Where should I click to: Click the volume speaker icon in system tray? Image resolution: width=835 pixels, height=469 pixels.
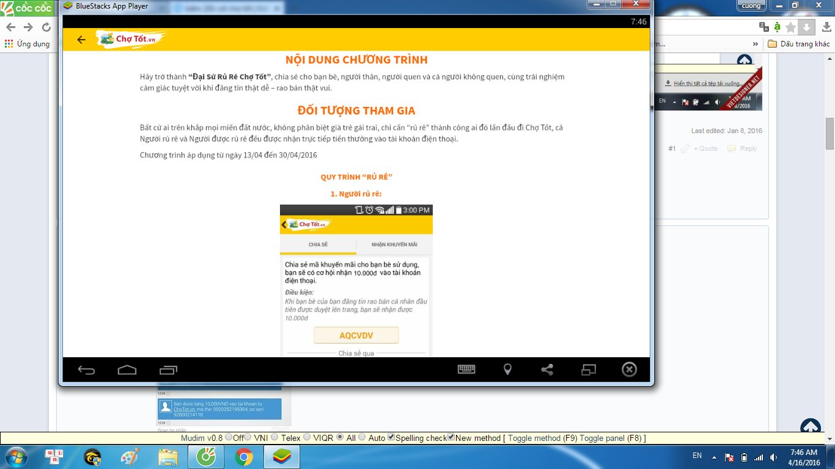(774, 457)
